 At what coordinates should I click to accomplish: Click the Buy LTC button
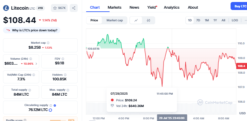[x=239, y=6]
